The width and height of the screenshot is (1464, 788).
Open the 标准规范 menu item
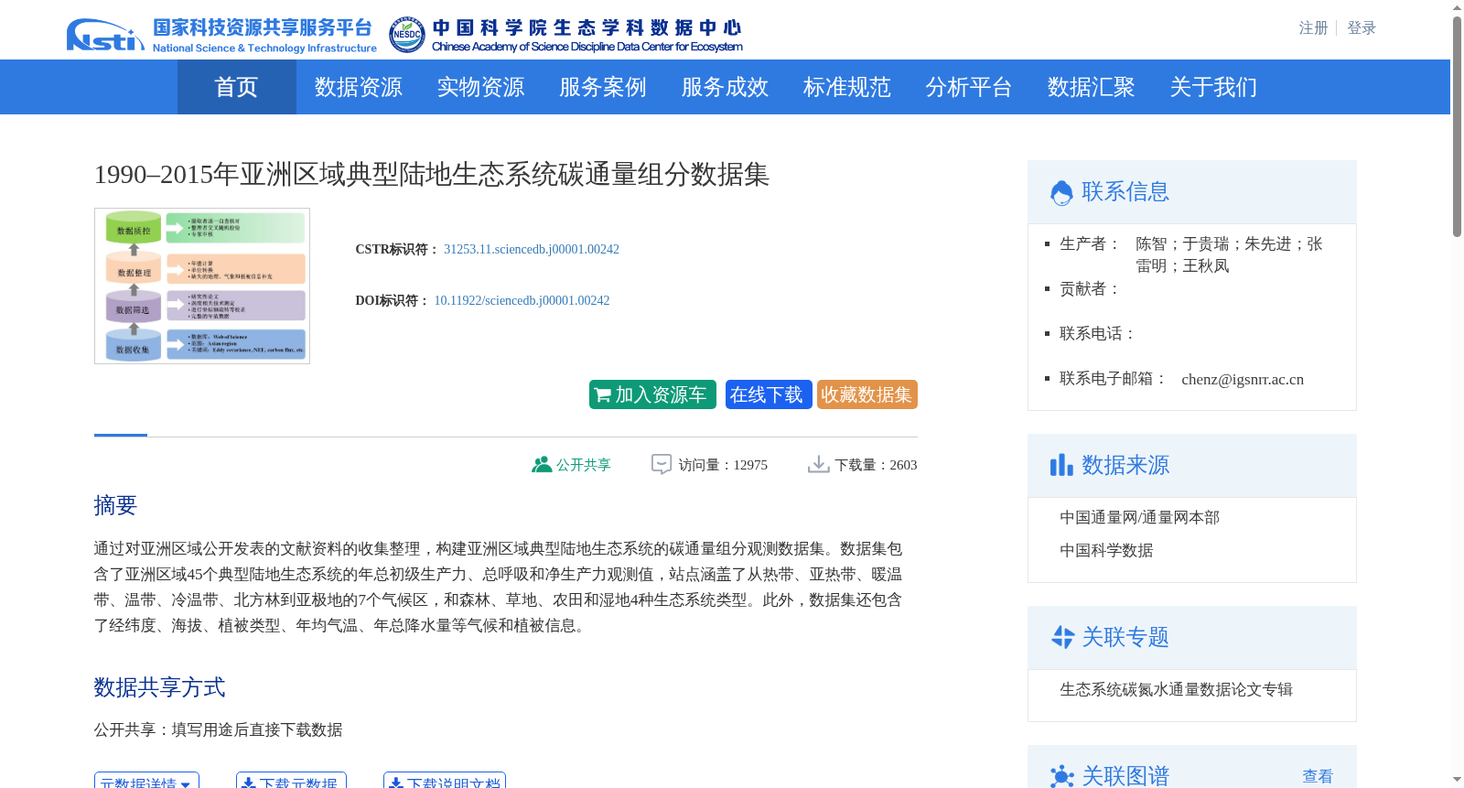pos(847,87)
